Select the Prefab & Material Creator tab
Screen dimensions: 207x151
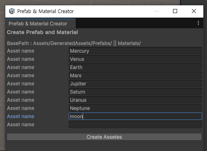pyautogui.click(x=40, y=24)
